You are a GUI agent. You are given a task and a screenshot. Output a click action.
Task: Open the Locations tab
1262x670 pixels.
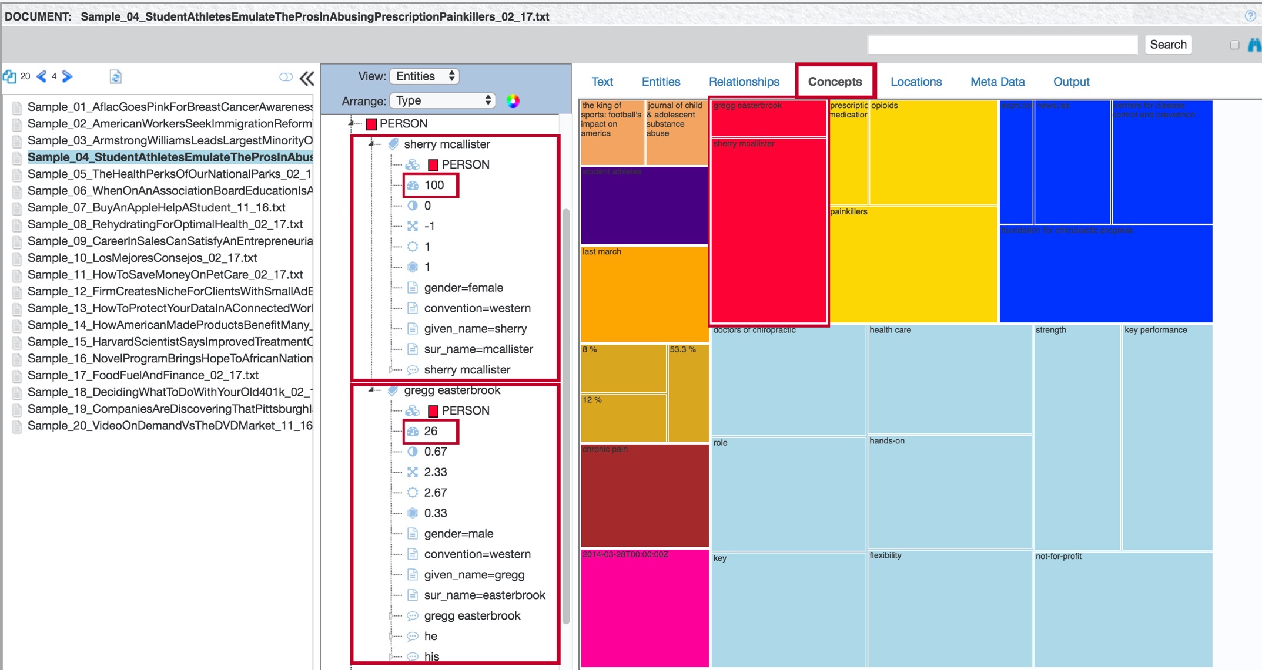click(915, 82)
